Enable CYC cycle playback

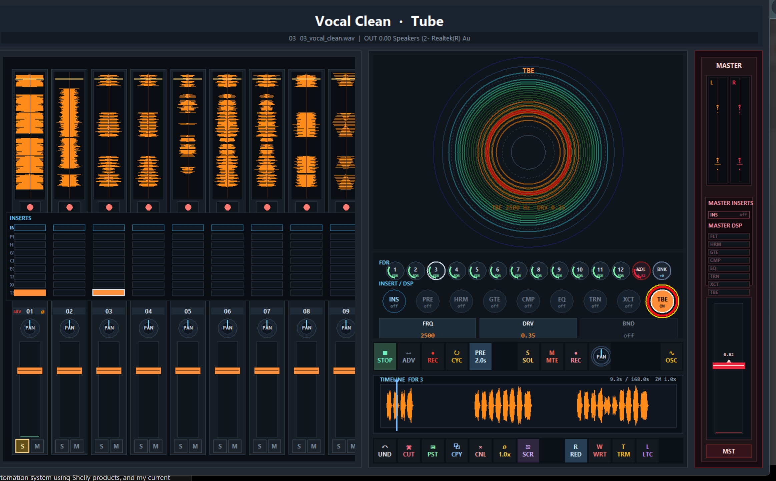pos(457,356)
